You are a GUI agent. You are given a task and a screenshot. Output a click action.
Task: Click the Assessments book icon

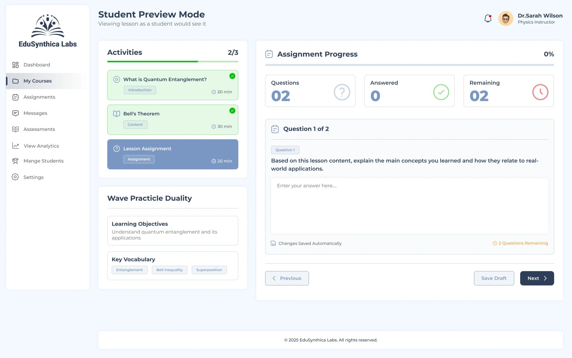[15, 129]
